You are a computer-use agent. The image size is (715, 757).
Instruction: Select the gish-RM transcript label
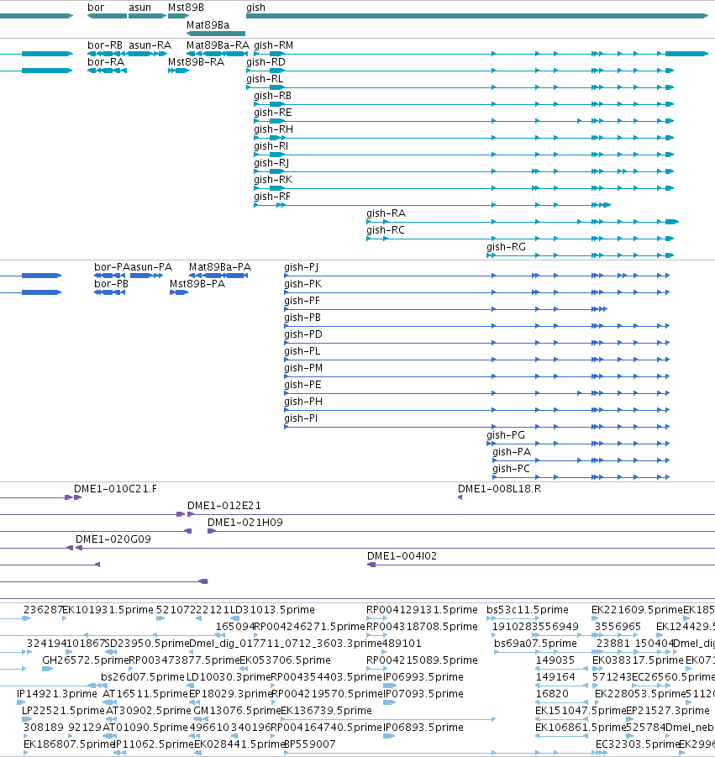click(273, 45)
